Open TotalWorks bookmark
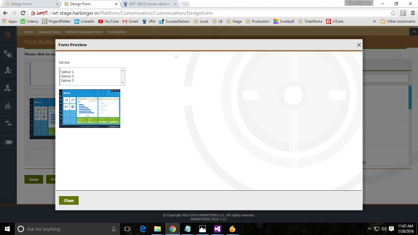This screenshot has height=235, width=418. point(310,21)
